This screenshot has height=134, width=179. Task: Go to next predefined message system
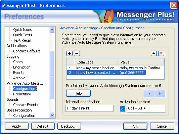pyautogui.click(x=160, y=94)
